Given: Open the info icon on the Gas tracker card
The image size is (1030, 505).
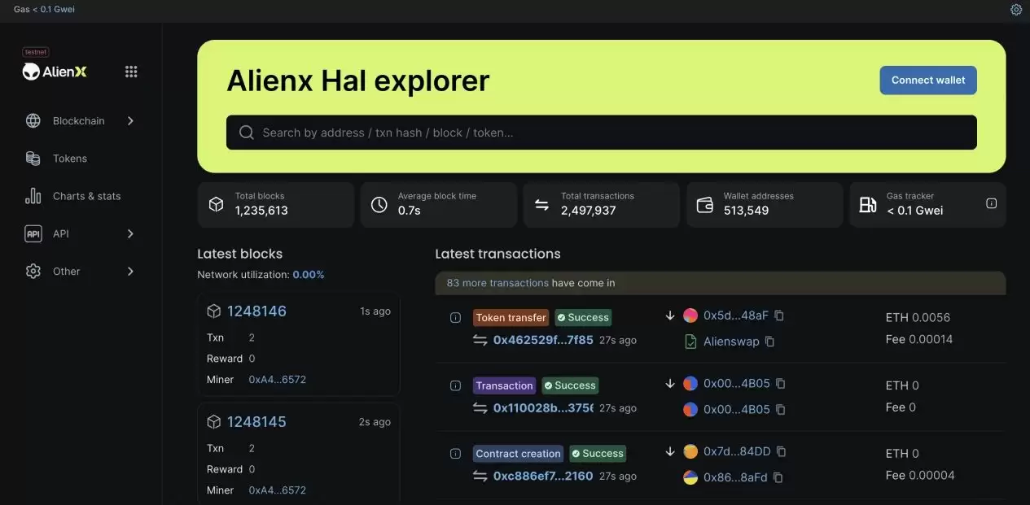Looking at the screenshot, I should (991, 203).
